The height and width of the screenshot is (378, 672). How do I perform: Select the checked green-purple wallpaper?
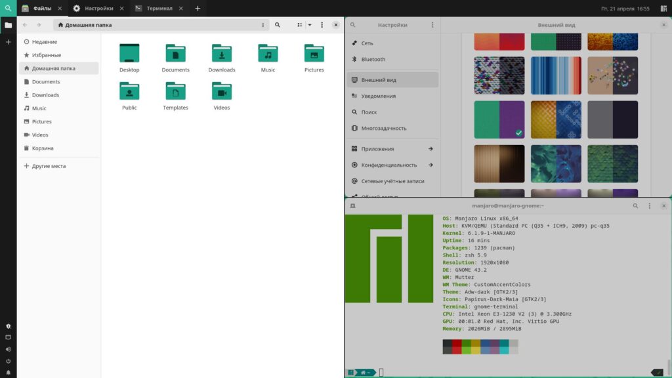pyautogui.click(x=499, y=119)
